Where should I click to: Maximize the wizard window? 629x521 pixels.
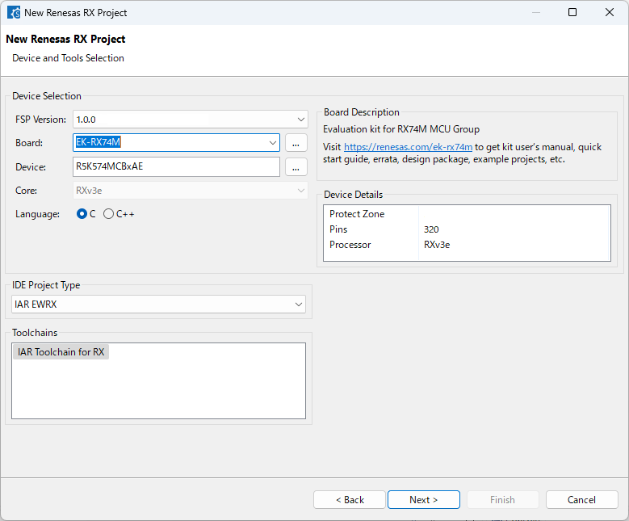pos(572,12)
